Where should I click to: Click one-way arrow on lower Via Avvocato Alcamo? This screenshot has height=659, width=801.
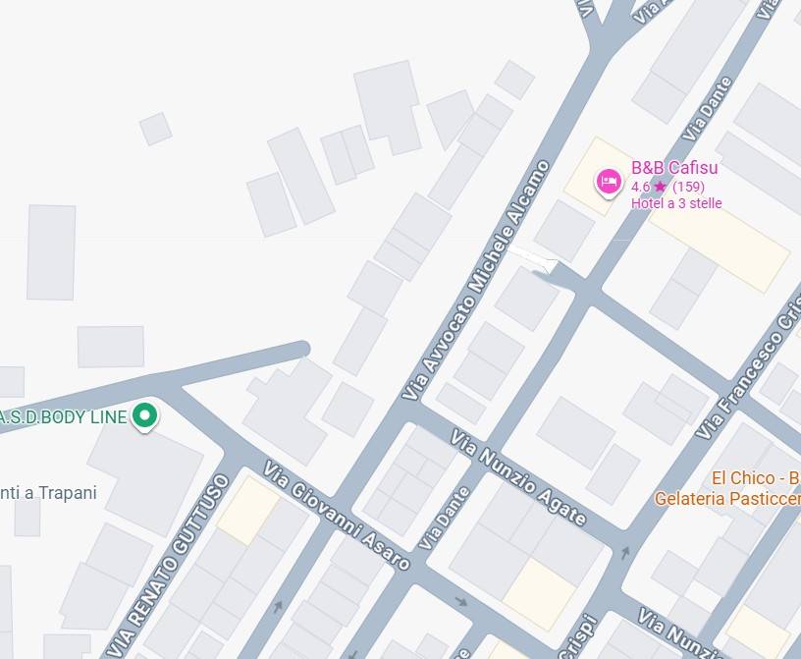click(x=278, y=607)
